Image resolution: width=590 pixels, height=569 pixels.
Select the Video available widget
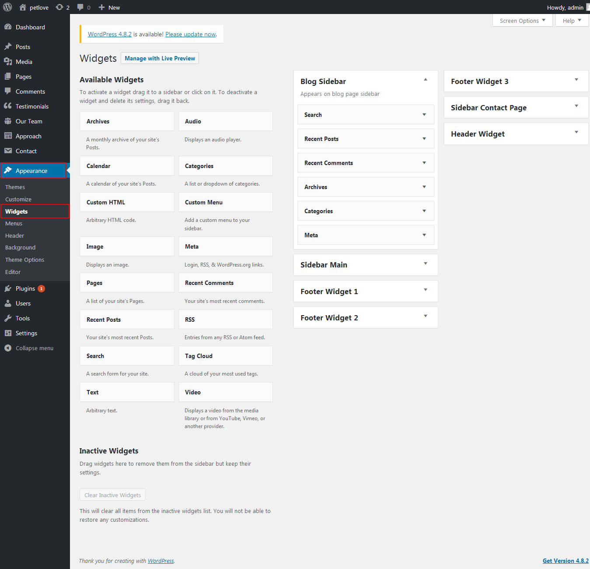click(x=225, y=392)
